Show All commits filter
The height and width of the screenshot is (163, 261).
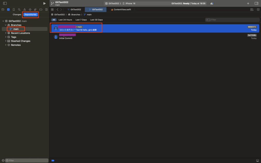[x=54, y=20]
